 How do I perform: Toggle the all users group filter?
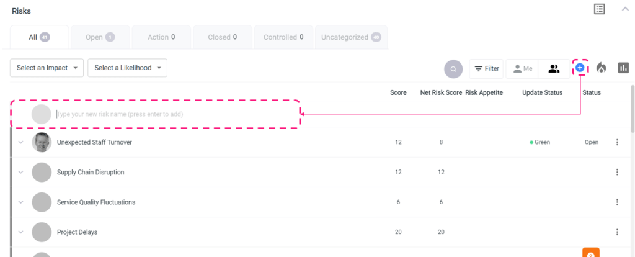(554, 69)
